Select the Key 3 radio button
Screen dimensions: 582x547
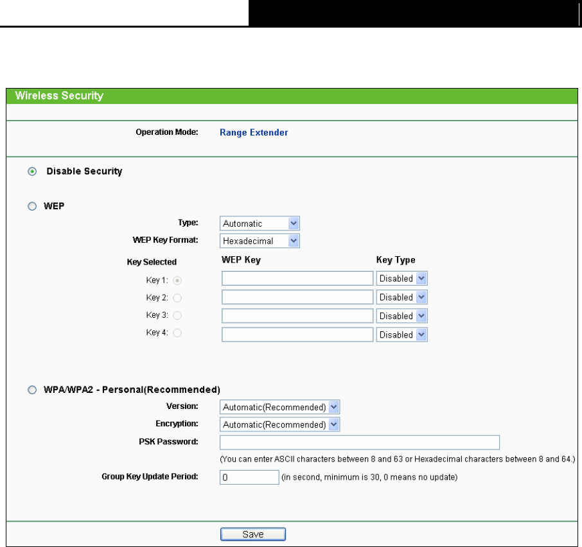click(x=177, y=315)
